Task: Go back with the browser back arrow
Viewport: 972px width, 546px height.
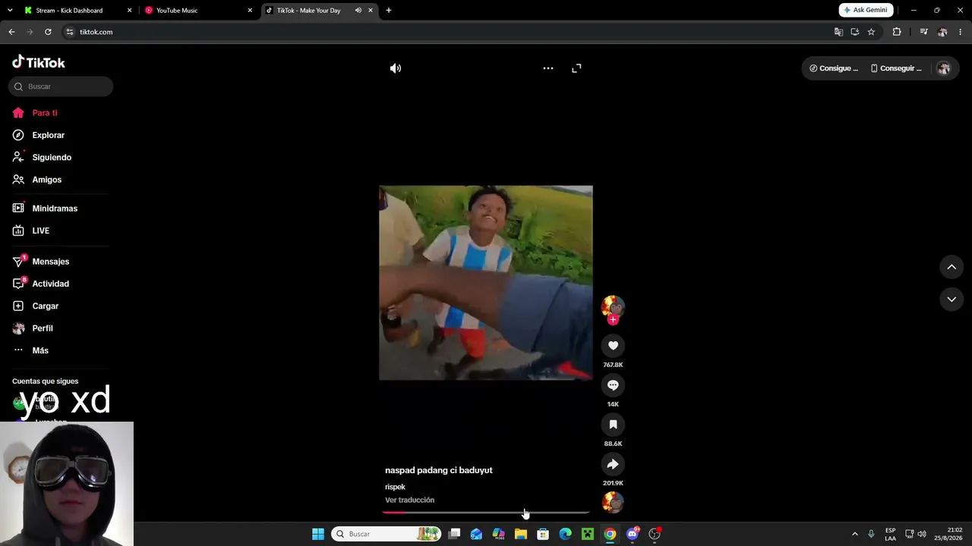Action: [11, 32]
